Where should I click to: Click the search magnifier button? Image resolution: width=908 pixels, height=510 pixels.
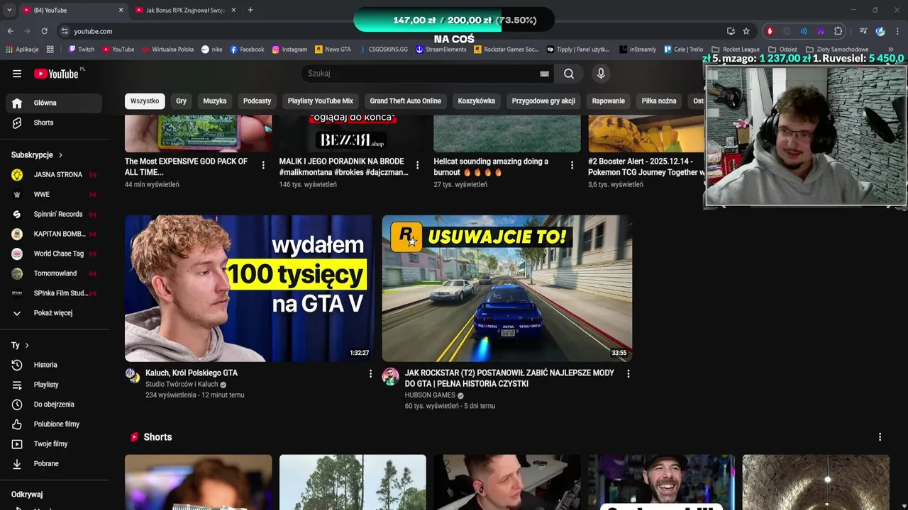(x=569, y=74)
